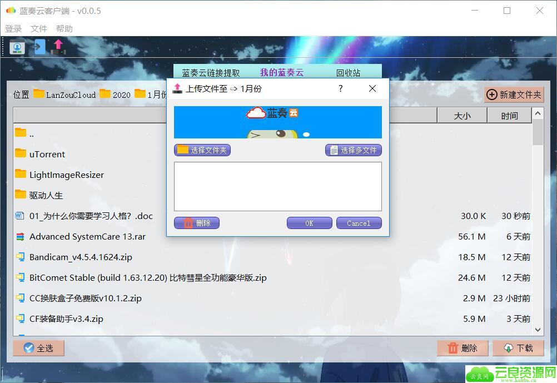Viewport: 557px width, 383px height.
Task: Select the 驱动人生 folder
Action: click(x=273, y=196)
